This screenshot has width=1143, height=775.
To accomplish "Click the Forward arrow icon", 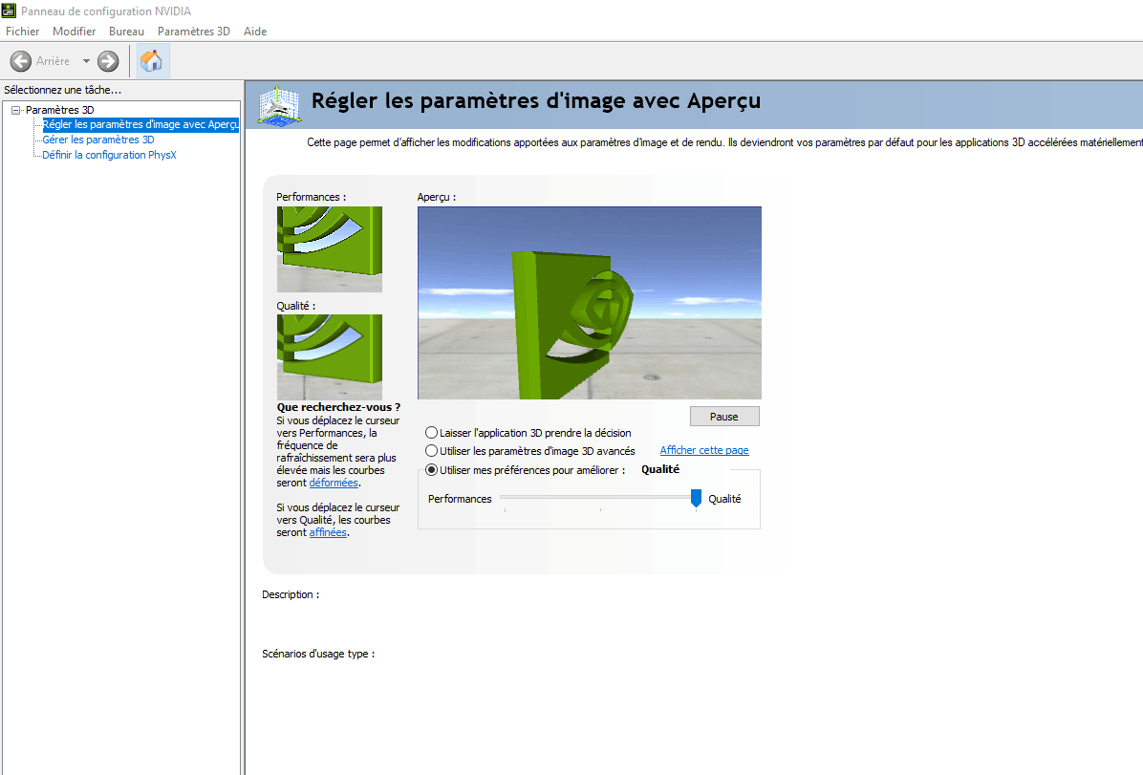I will [108, 61].
